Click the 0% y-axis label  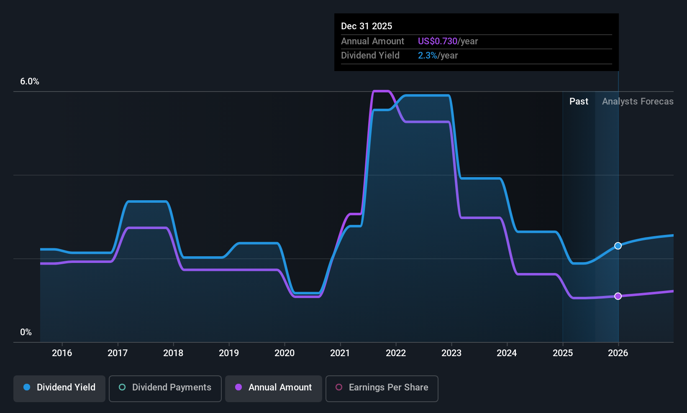tap(26, 332)
